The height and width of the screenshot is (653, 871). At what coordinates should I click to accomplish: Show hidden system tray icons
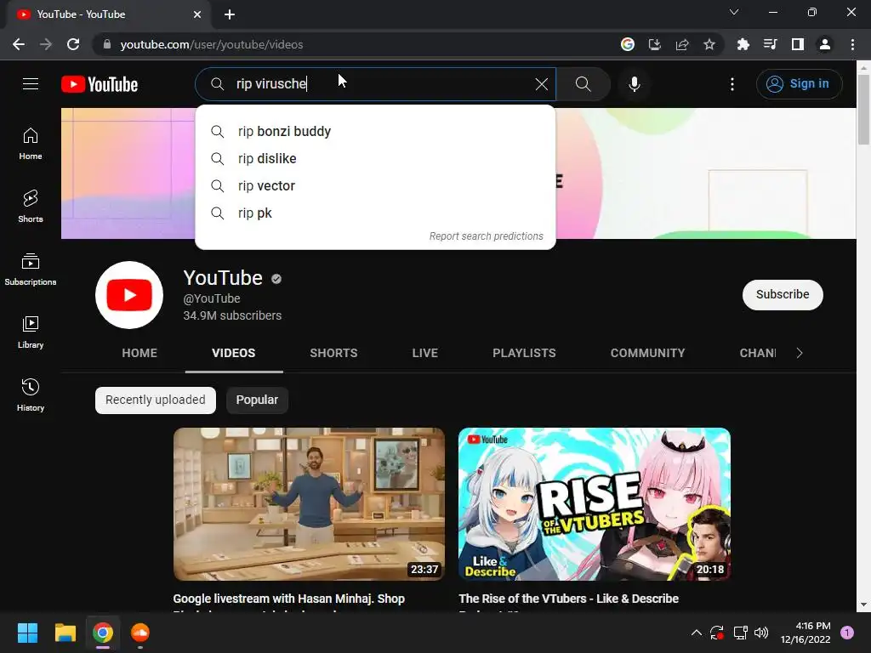point(696,633)
